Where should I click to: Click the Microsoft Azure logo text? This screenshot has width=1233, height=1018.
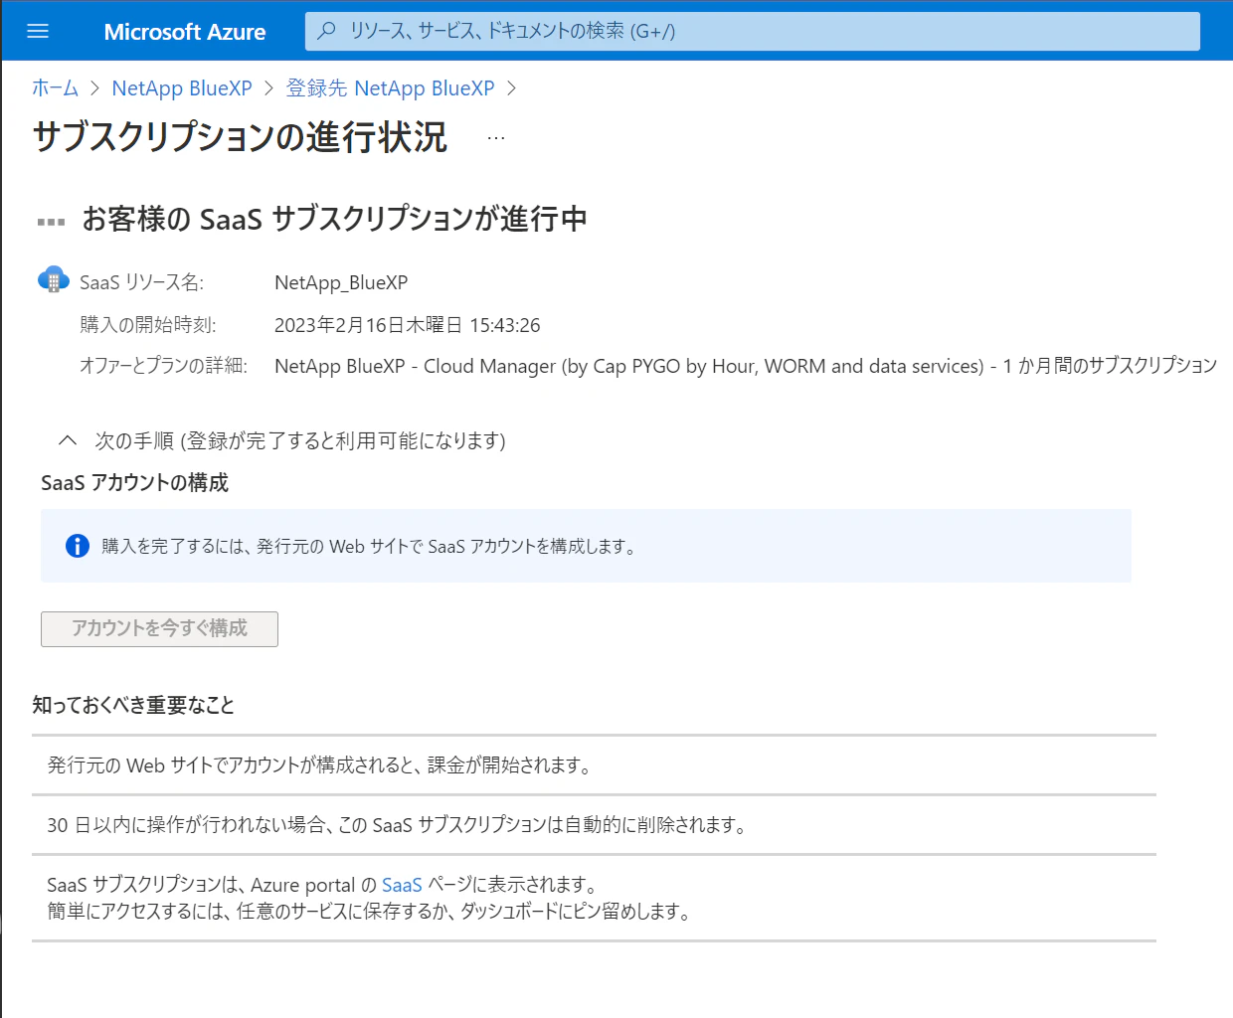(x=185, y=32)
